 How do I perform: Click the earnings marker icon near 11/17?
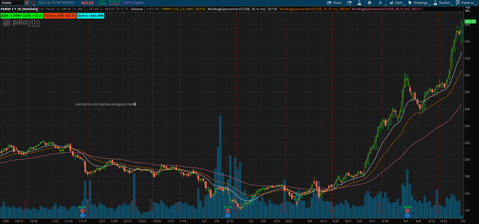coord(82,211)
